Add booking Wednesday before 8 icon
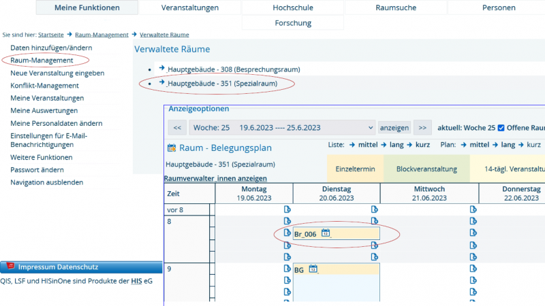Image resolution: width=545 pixels, height=306 pixels. pyautogui.click(x=473, y=209)
